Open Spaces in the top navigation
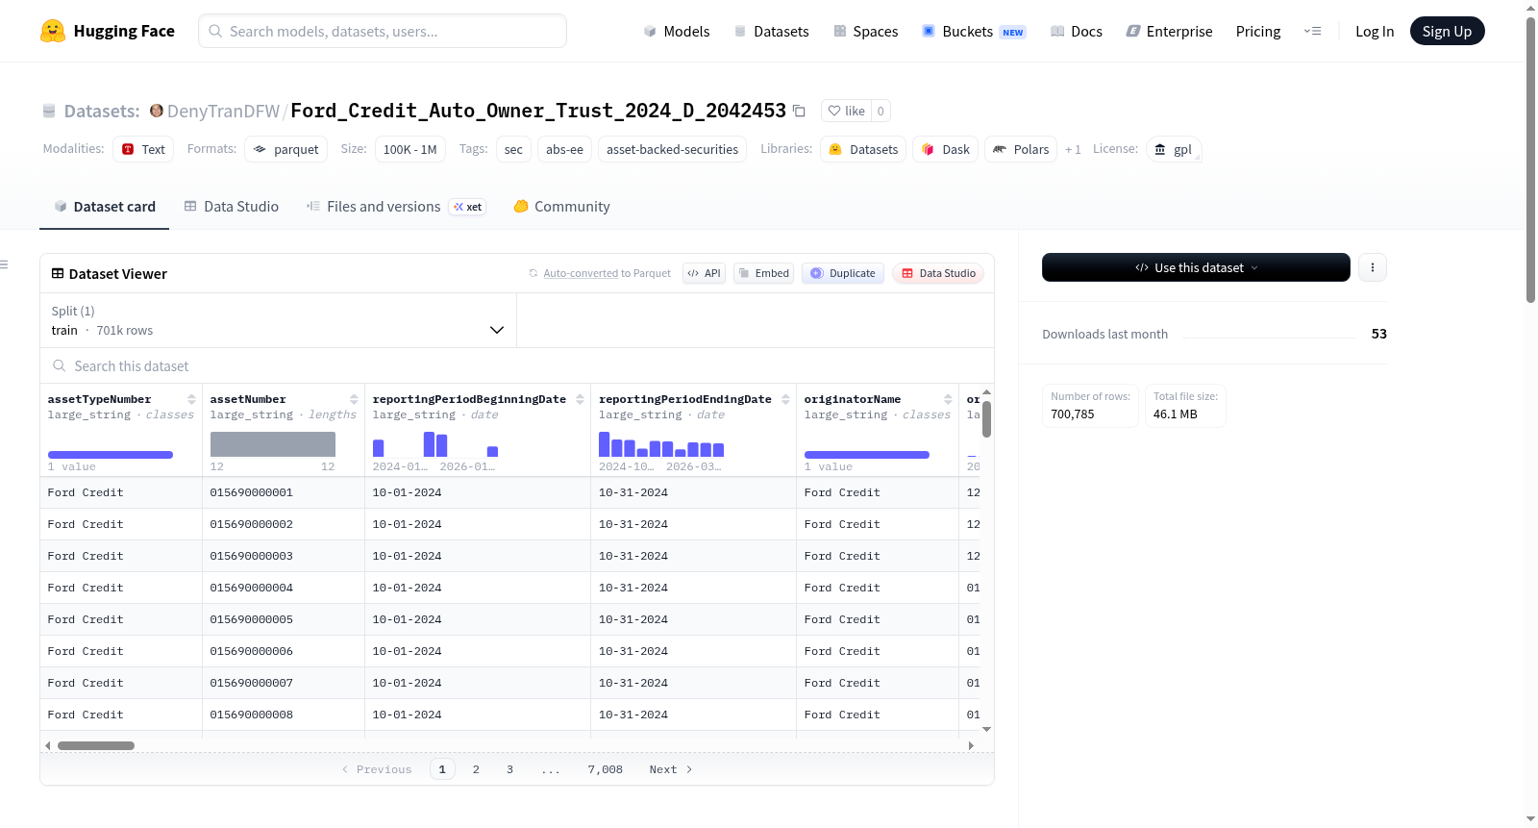Viewport: 1538px width, 828px height. (865, 31)
